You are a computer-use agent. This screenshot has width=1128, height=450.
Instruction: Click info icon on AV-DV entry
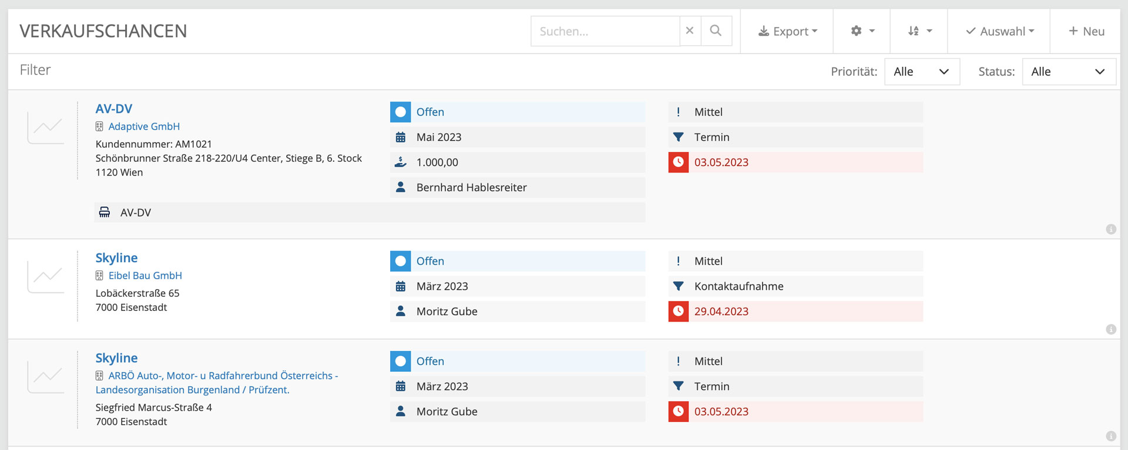(1110, 229)
